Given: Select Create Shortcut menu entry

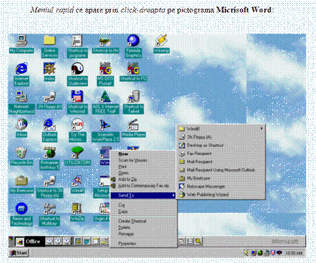Looking at the screenshot, I should point(143,221).
